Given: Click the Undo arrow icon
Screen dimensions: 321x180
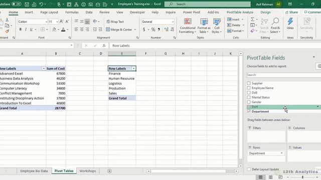Looking at the screenshot, I should click(41, 4).
